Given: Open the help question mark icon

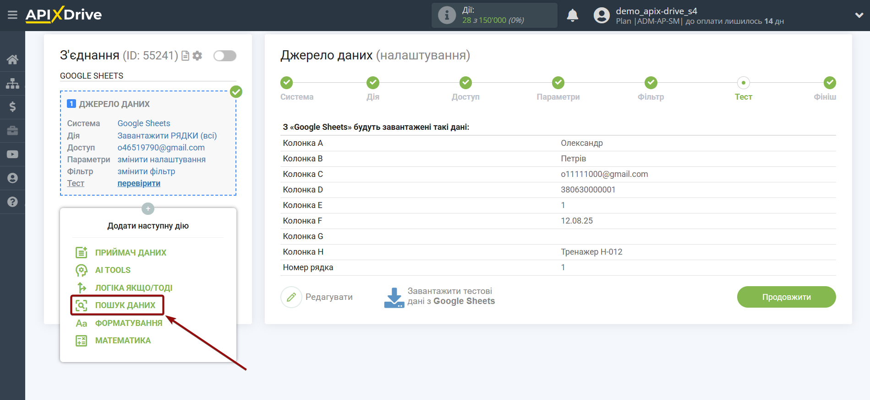Looking at the screenshot, I should pos(12,202).
